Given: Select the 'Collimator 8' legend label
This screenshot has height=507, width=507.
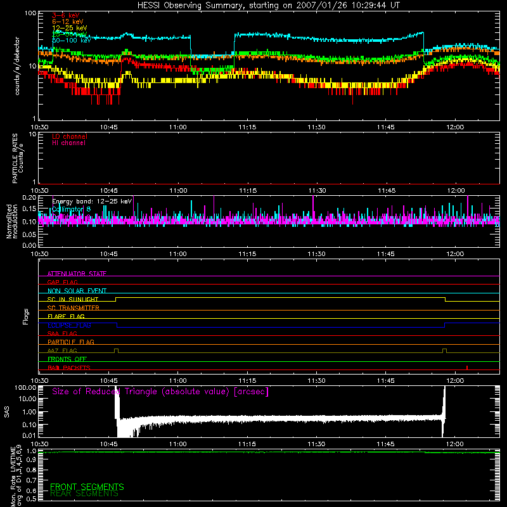Looking at the screenshot, I should click(71, 209).
